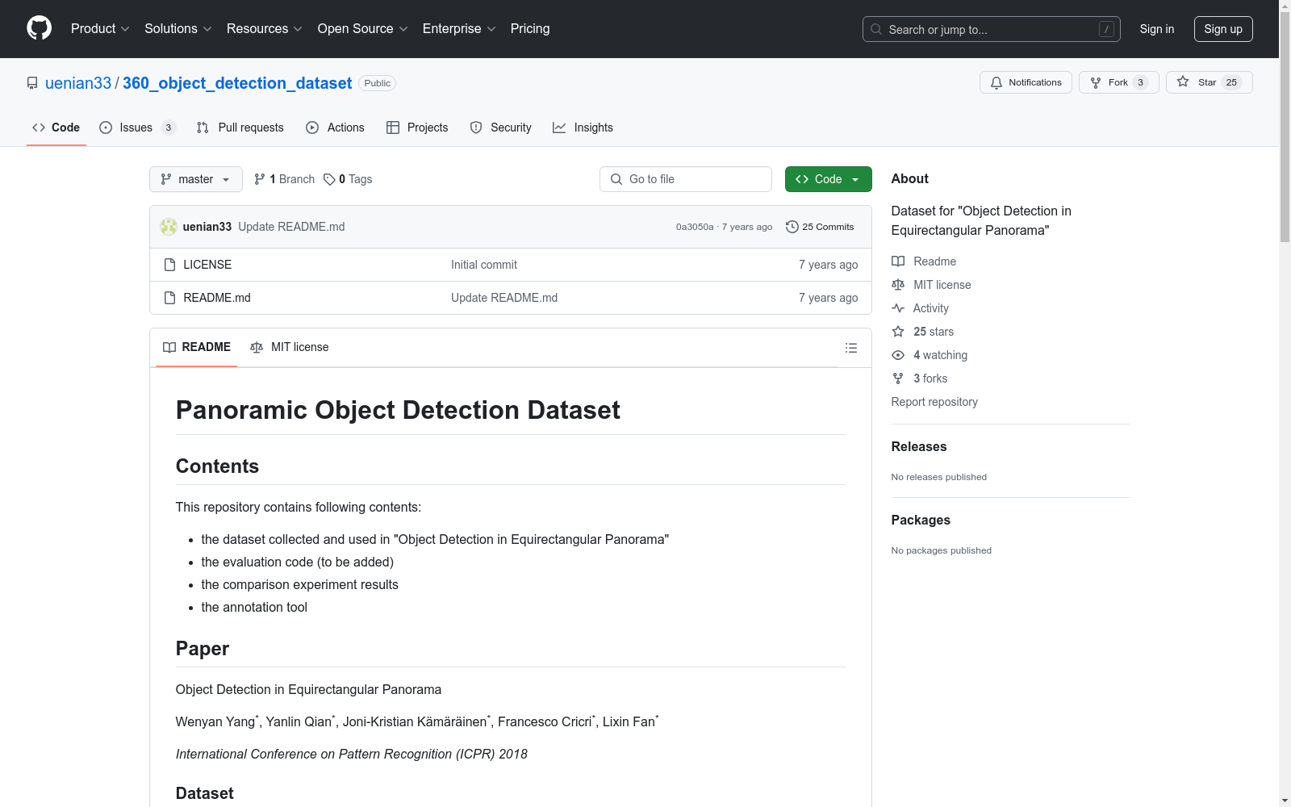Click the scale icon beside MIT license in About
1291x807 pixels.
pos(898,285)
